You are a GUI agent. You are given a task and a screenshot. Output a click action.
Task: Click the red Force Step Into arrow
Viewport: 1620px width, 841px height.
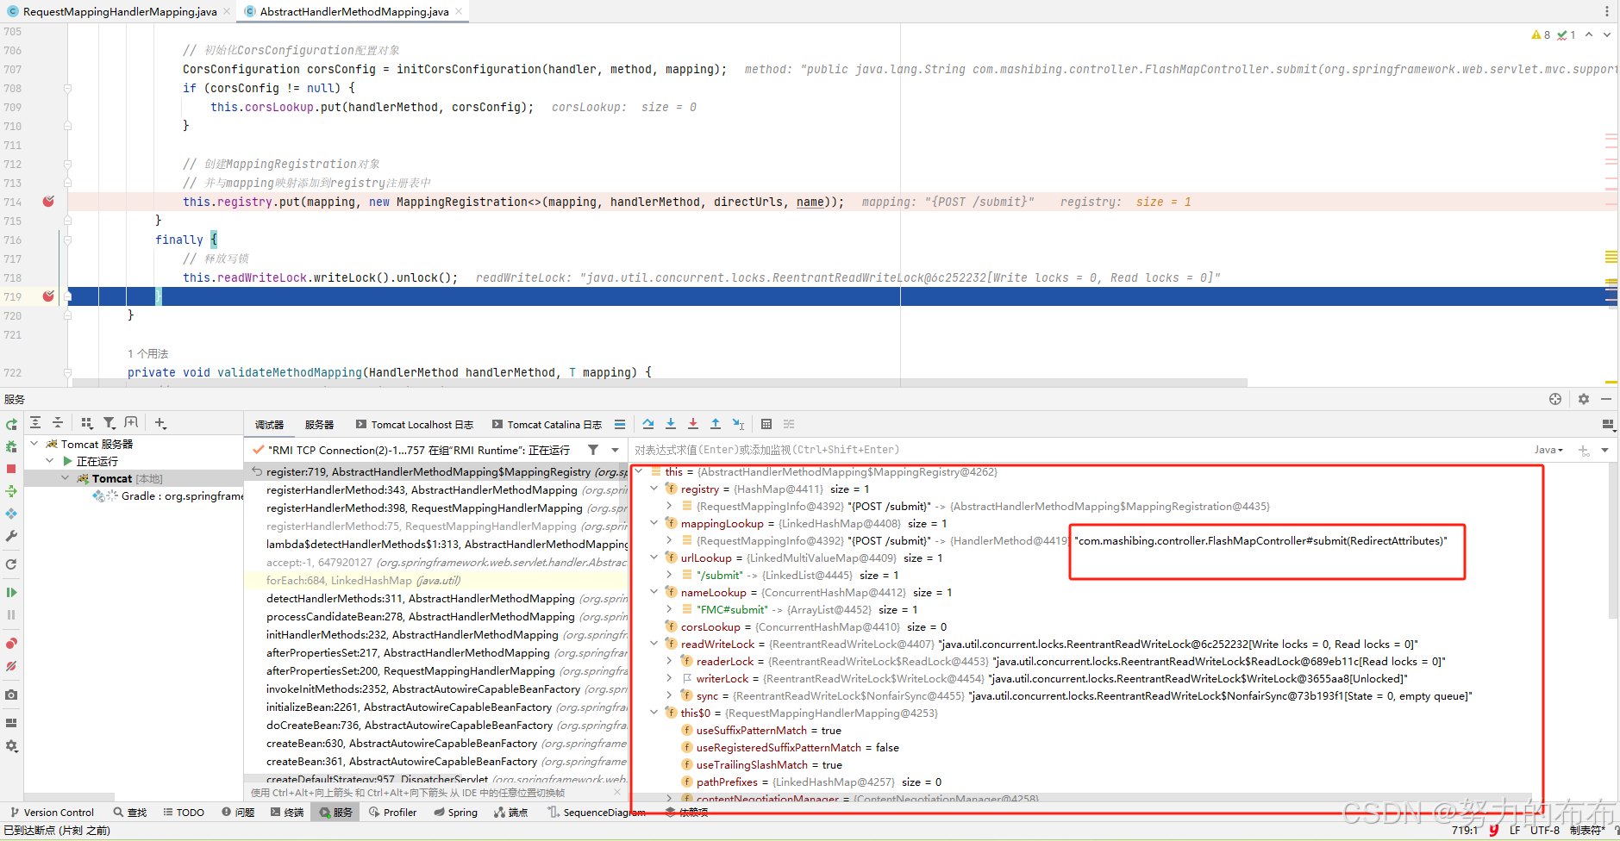pyautogui.click(x=693, y=424)
